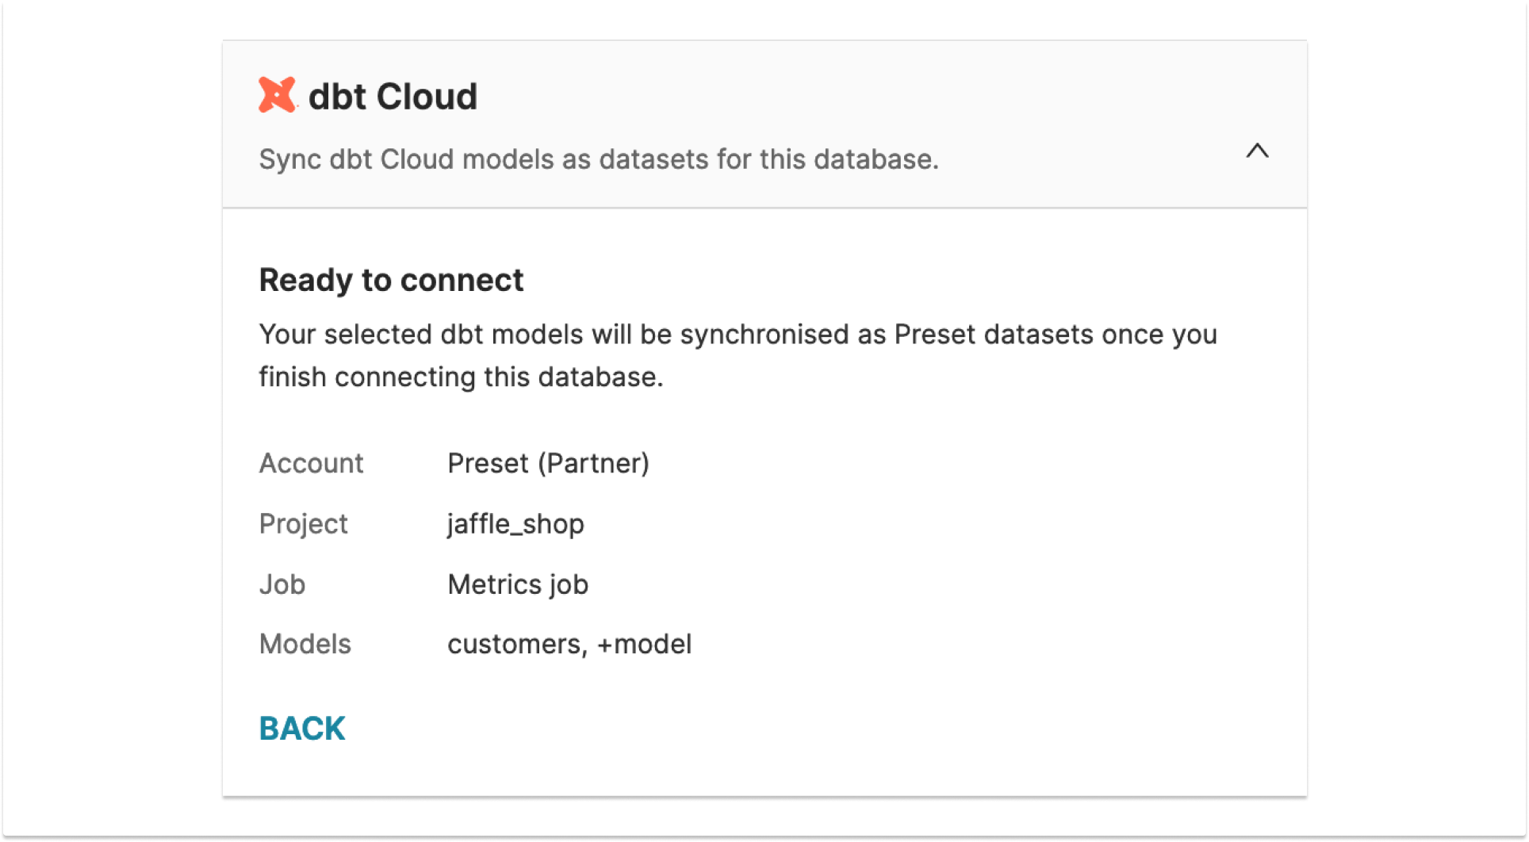Click the Job label in summary
The image size is (1529, 842).
[282, 584]
